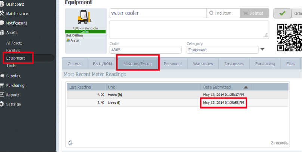Switch to the General tab
Viewport: 302px width, 152px height.
pos(74,64)
